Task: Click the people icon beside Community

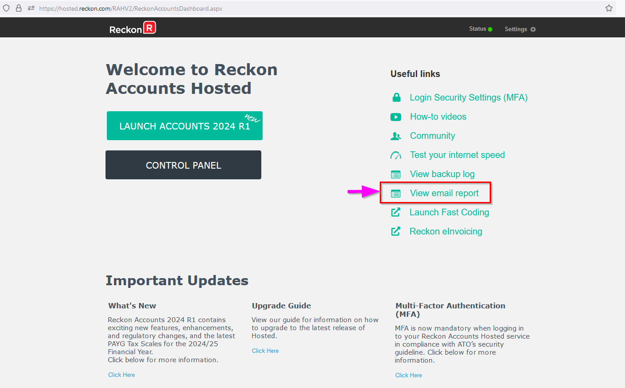Action: click(x=396, y=136)
